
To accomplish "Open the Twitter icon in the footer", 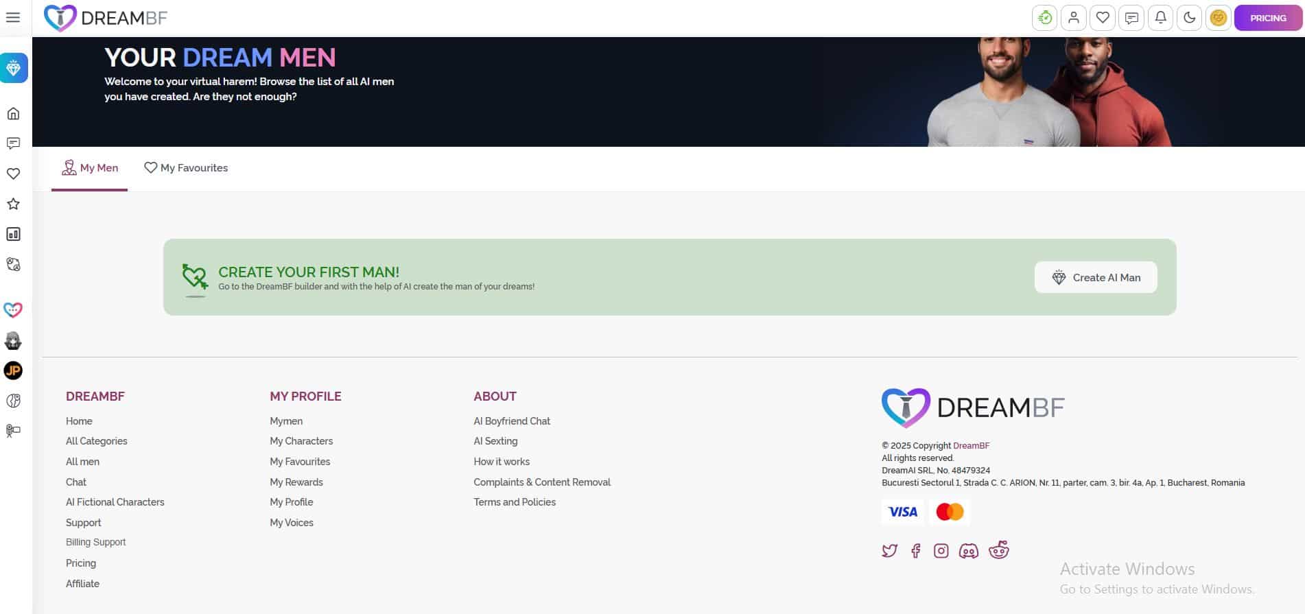I will tap(889, 551).
